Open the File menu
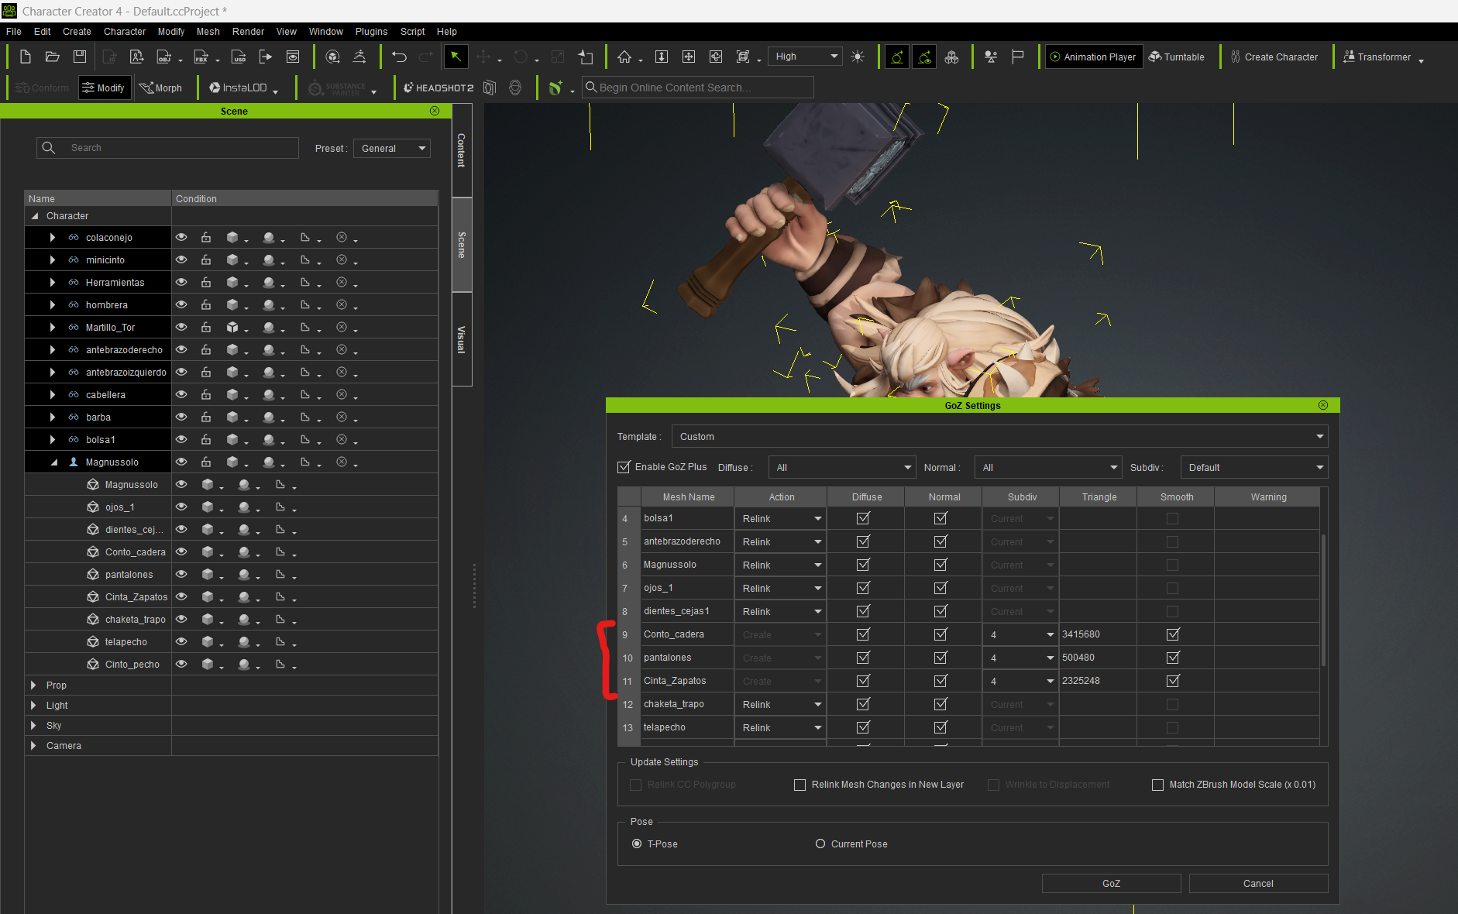The width and height of the screenshot is (1458, 914). [14, 32]
